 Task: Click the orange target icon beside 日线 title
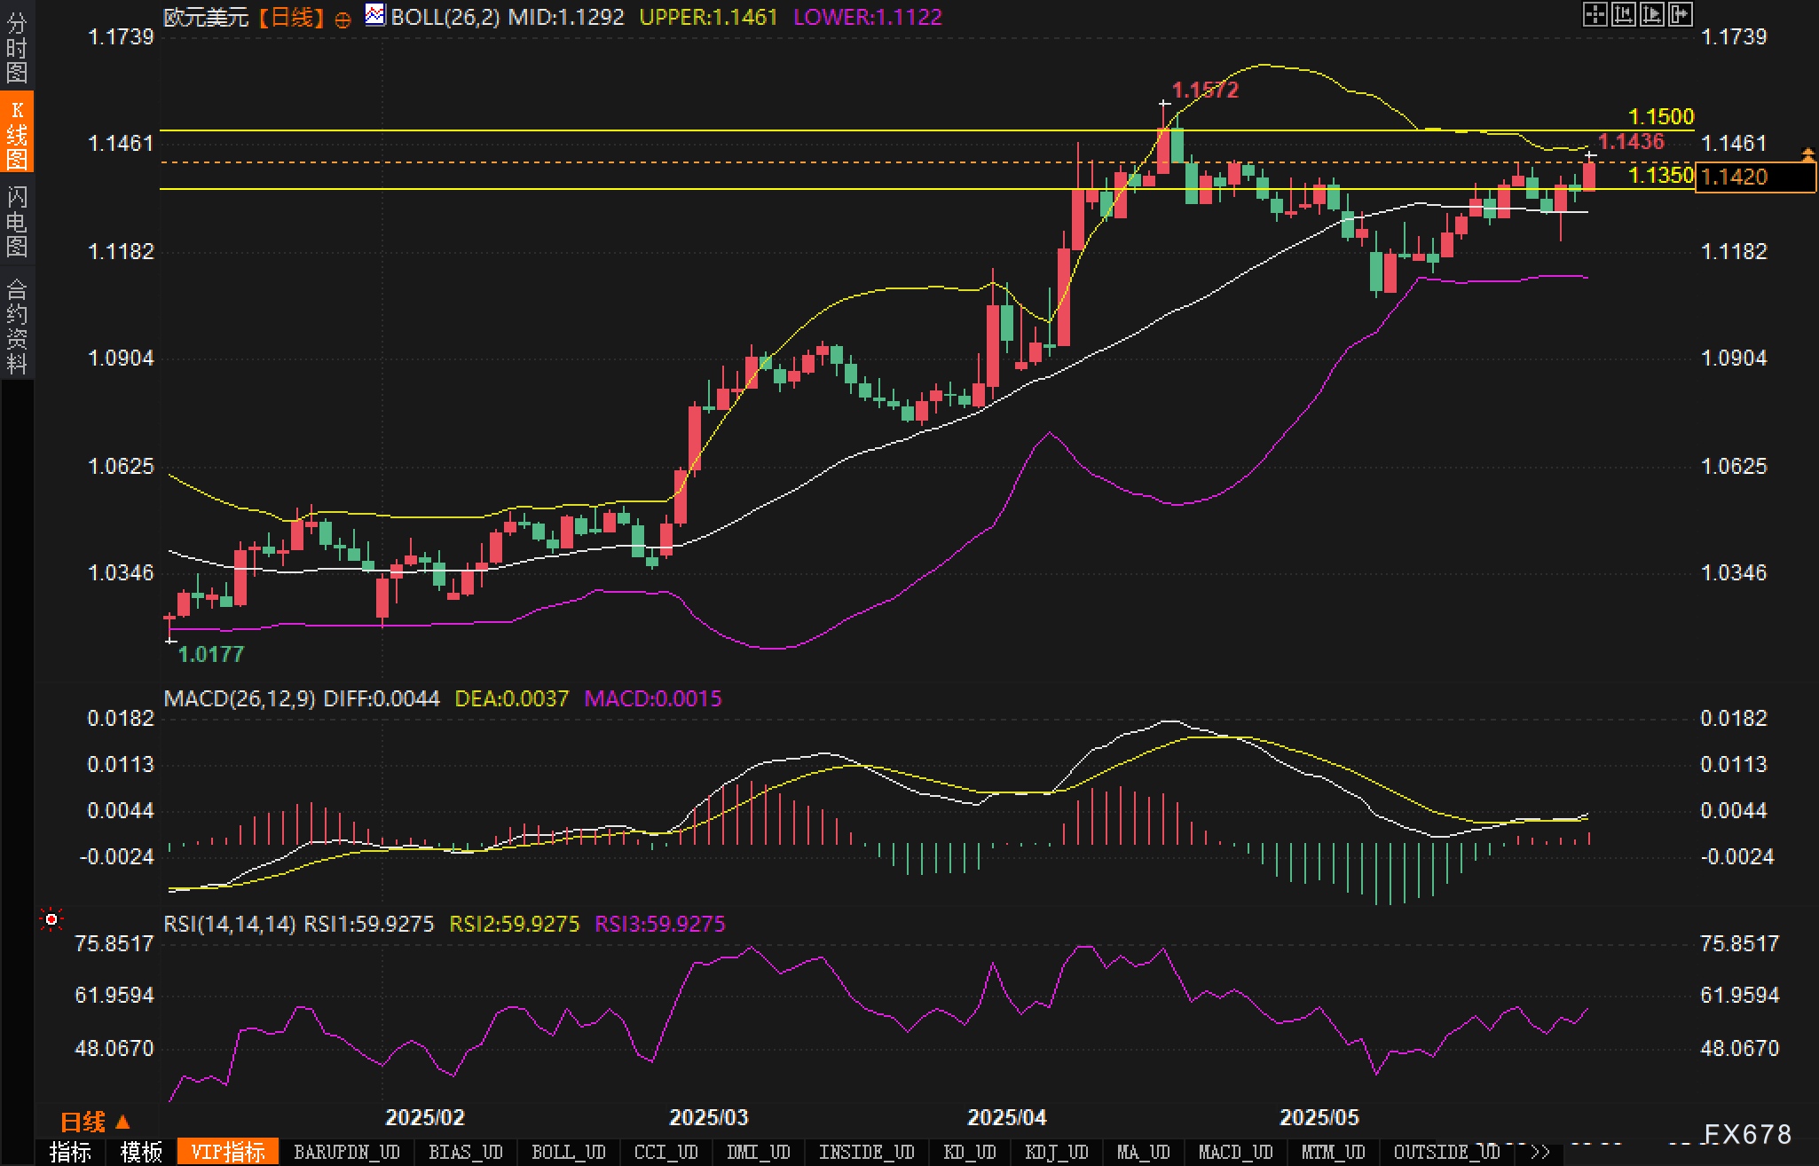pos(343,20)
